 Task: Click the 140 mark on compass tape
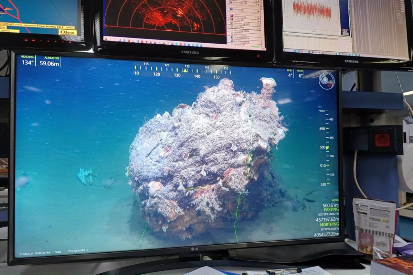(x=197, y=76)
